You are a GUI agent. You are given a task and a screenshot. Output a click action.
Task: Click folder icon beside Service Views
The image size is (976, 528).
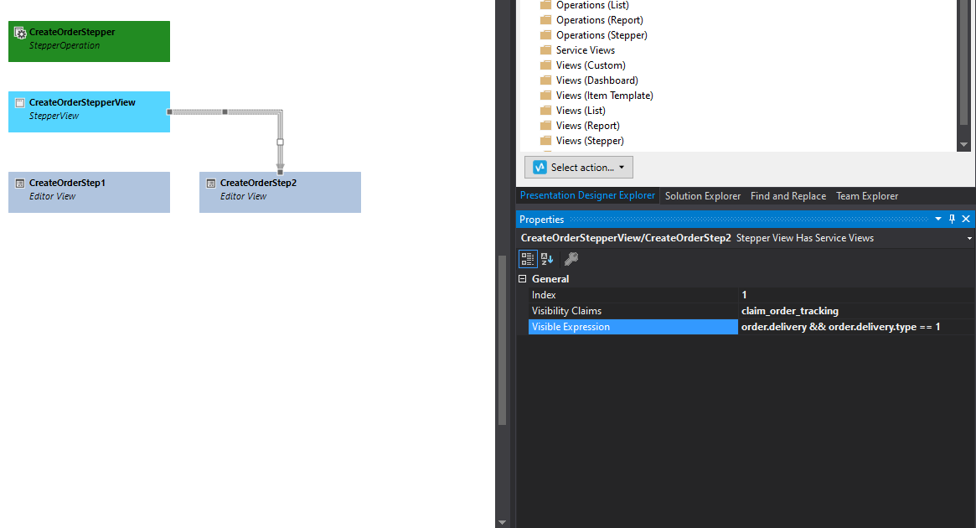(x=546, y=49)
